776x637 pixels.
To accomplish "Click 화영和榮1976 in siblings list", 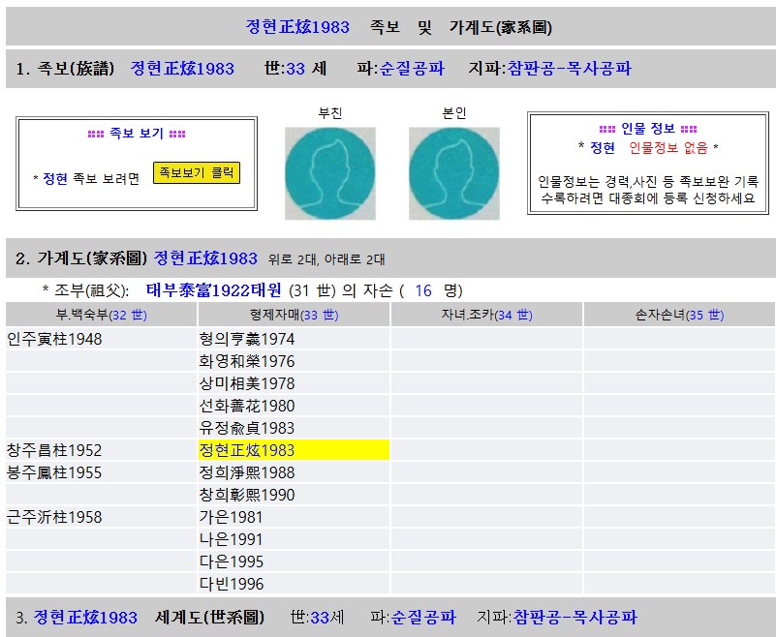I will tap(246, 361).
